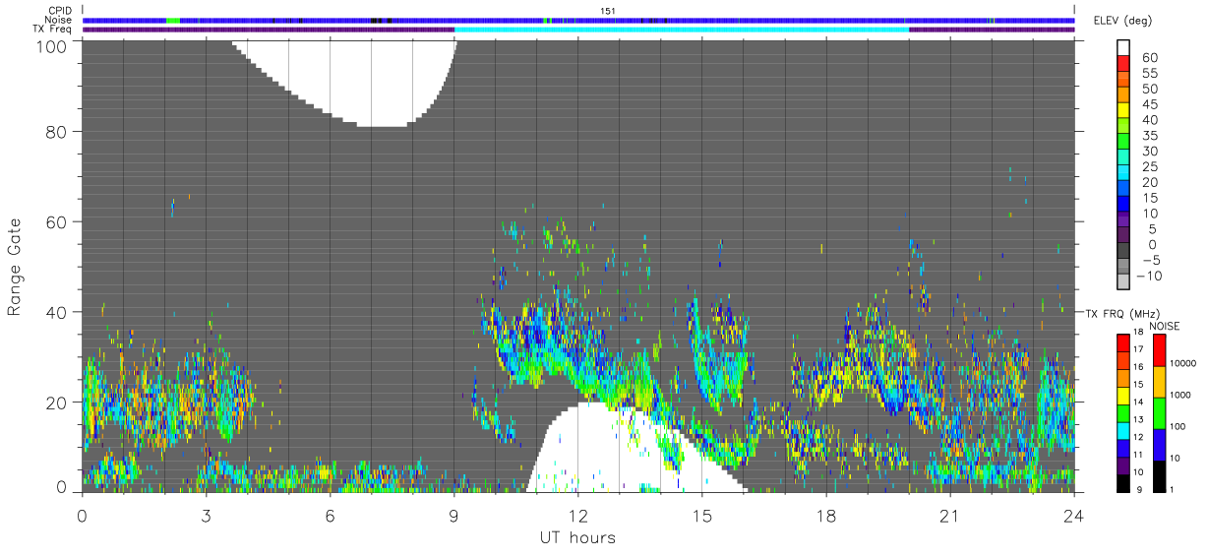This screenshot has width=1208, height=558.
Task: Click the '45' label on ELEV colorbar
Action: click(x=1148, y=104)
